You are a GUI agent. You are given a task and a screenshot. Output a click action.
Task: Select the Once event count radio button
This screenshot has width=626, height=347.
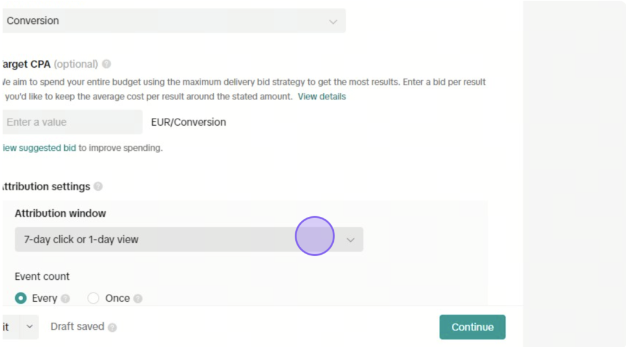(x=93, y=298)
